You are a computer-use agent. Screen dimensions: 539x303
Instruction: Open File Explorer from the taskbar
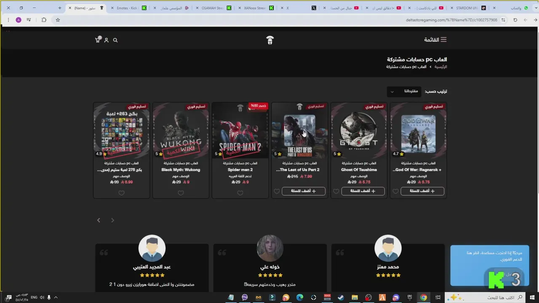coord(355,298)
